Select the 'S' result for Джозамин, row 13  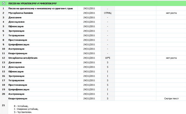pyautogui.click(x=108, y=62)
